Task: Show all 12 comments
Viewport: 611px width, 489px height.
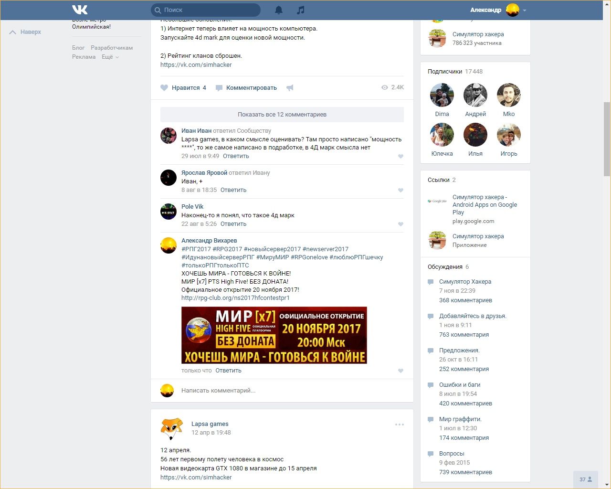Action: point(282,115)
